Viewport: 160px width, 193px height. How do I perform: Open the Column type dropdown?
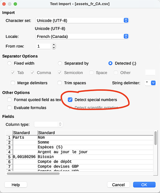coord(48,124)
